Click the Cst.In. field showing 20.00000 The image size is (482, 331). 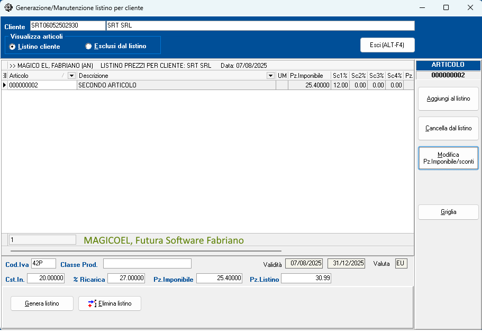coord(46,279)
